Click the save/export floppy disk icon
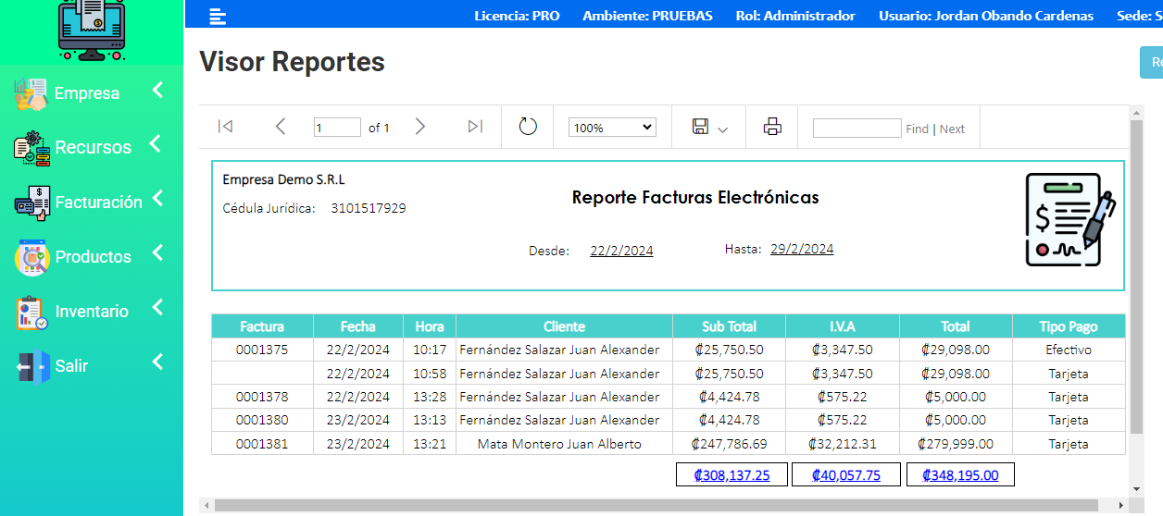This screenshot has height=516, width=1163. click(701, 127)
